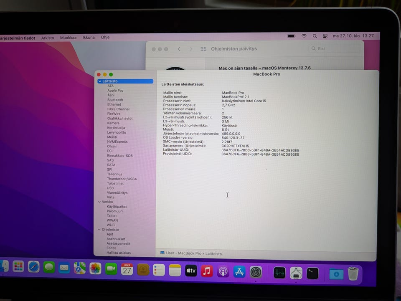Click MacBookPro12,1 model identifier value
Viewport: 401px width, 301px height.
(x=236, y=97)
